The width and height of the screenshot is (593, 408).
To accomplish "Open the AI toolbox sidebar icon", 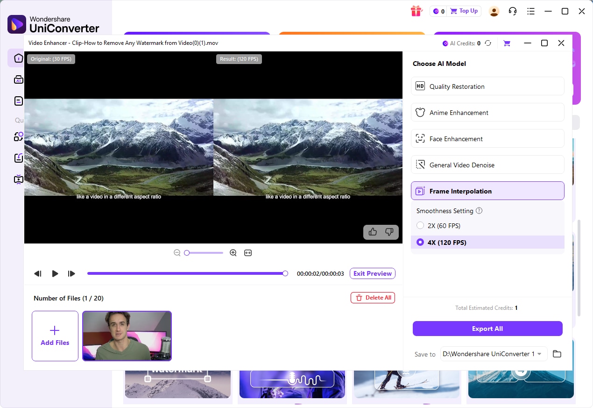I will 18,79.
